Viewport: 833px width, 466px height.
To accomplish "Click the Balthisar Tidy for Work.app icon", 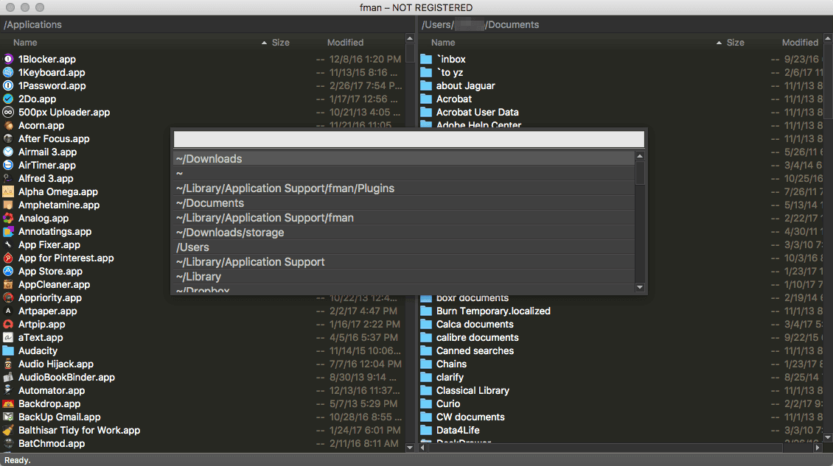I will tap(8, 431).
